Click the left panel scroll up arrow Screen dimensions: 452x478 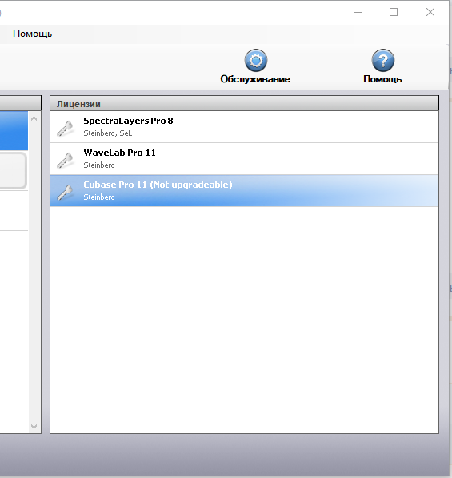coord(34,118)
